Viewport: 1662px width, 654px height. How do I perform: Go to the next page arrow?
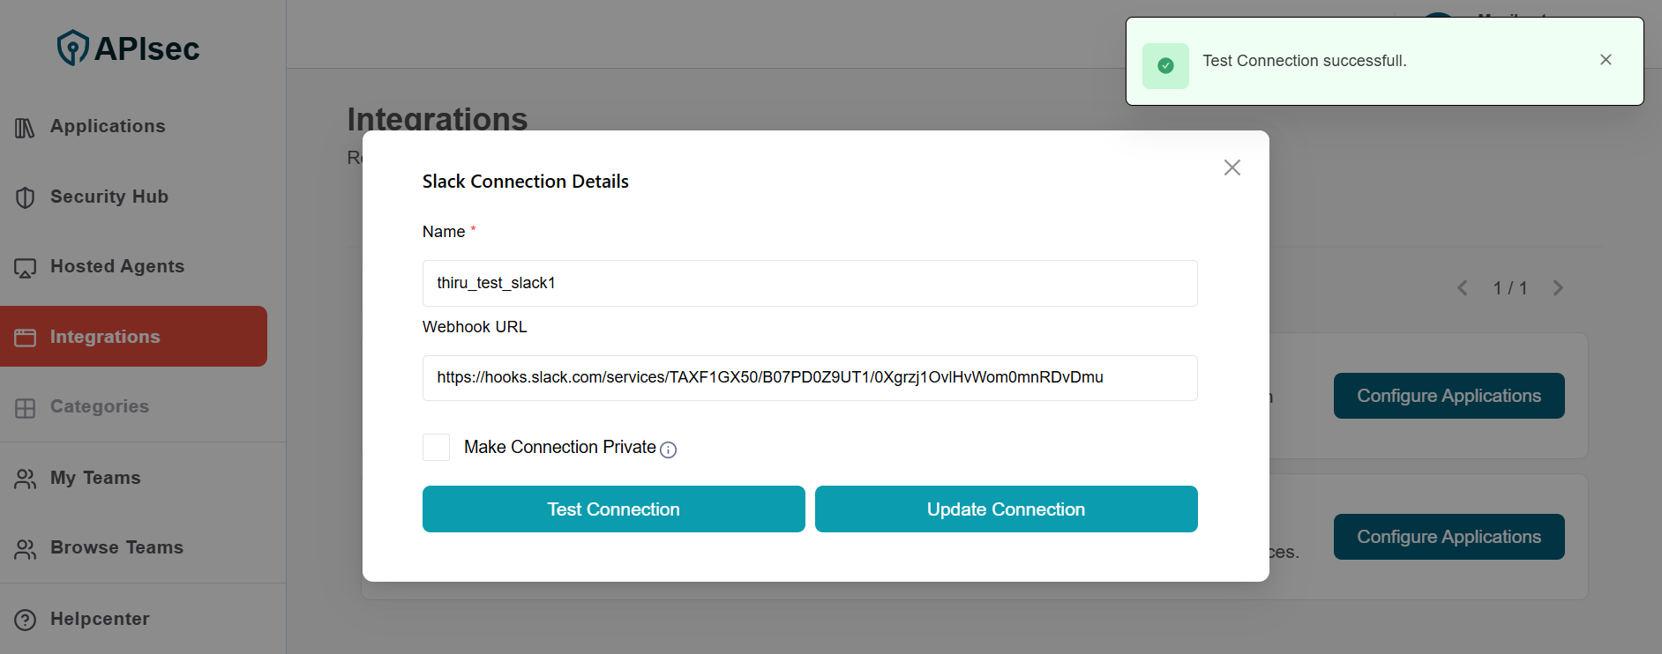pyautogui.click(x=1558, y=288)
